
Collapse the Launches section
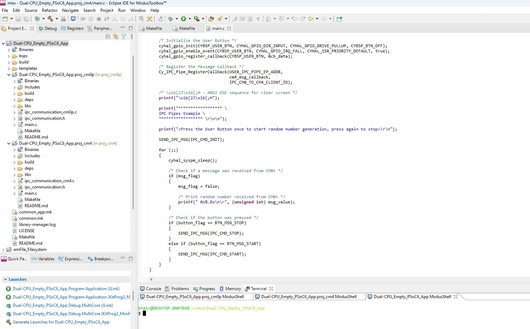5,279
